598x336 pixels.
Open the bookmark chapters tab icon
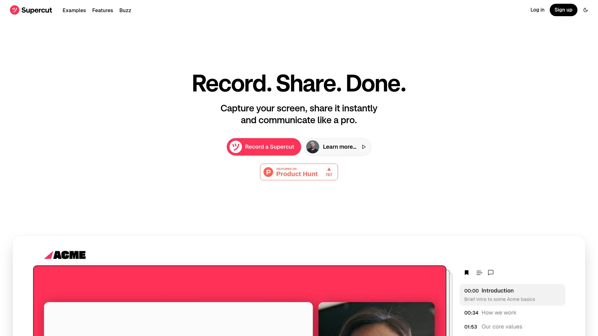(467, 273)
